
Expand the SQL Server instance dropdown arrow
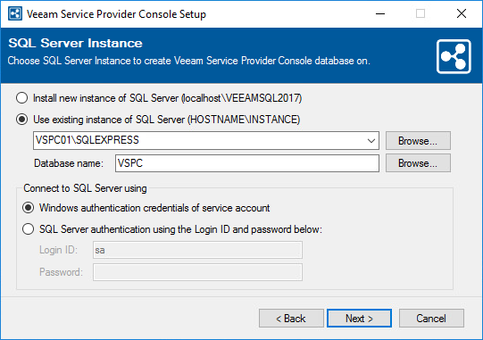click(371, 141)
